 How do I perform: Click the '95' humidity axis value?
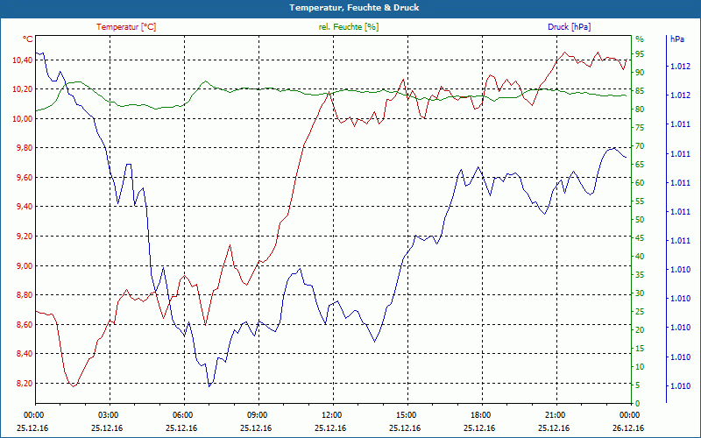click(x=640, y=54)
